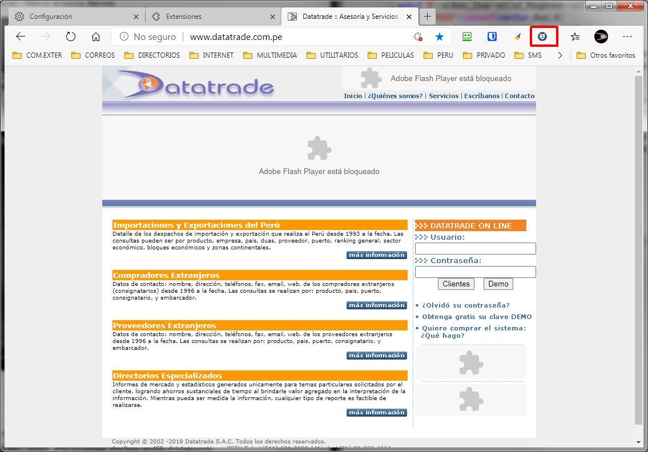This screenshot has height=452, width=648.
Task: Open Obtenga gratis su clave DEMO link
Action: pos(477,317)
